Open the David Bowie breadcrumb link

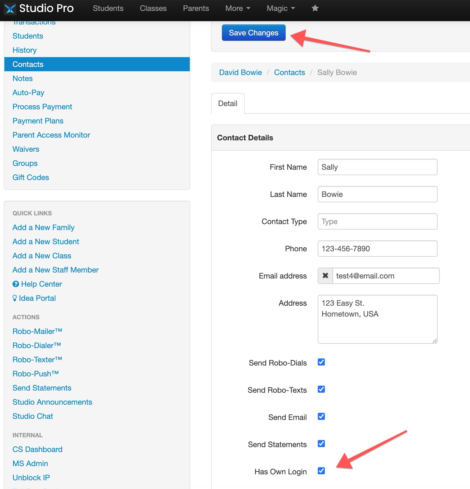(240, 72)
